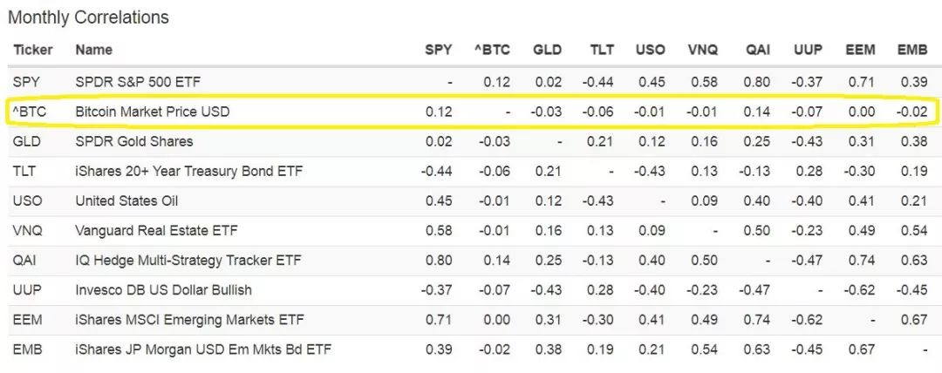Click the Name column header
Screen dimensions: 942x373
[x=93, y=50]
